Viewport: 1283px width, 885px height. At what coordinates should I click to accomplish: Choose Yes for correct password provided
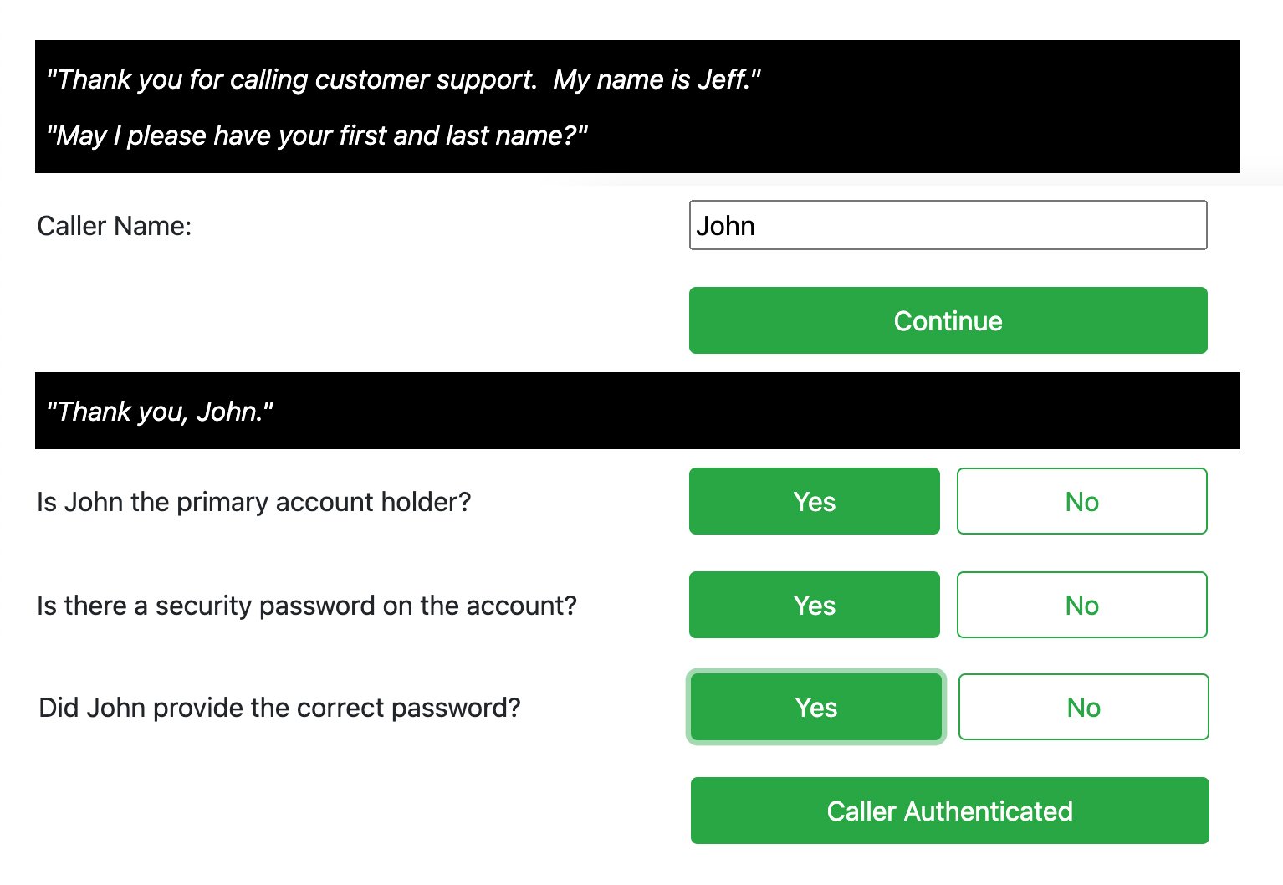click(815, 707)
